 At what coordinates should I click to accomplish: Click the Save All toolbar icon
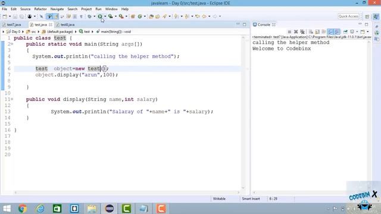(21, 17)
